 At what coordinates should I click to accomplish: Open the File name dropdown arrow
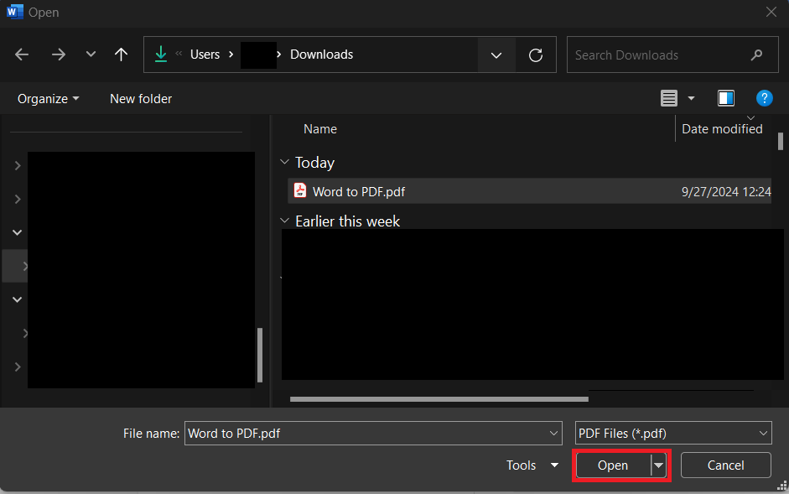click(553, 433)
